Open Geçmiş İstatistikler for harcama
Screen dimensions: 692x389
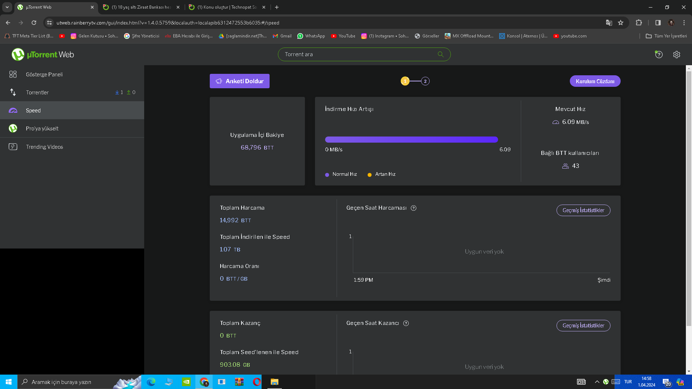point(583,210)
